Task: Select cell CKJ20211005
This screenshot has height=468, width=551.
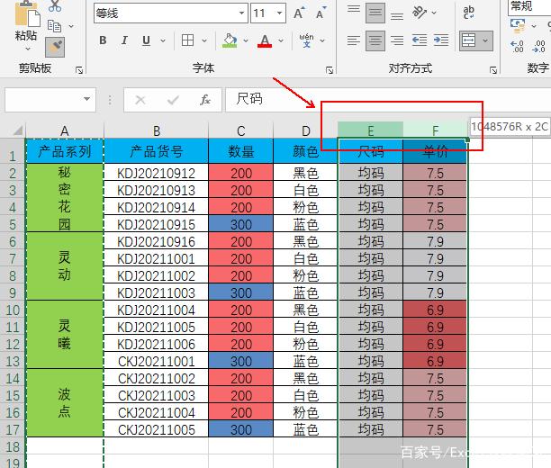Action: tap(156, 429)
